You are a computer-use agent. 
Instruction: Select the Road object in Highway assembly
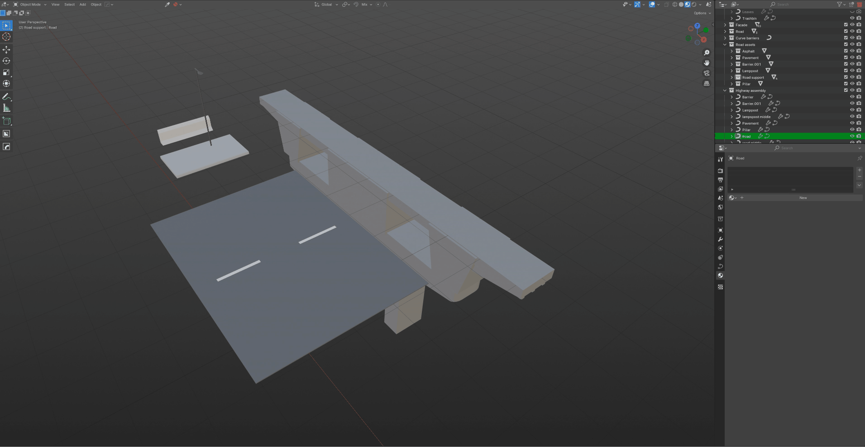pos(746,136)
